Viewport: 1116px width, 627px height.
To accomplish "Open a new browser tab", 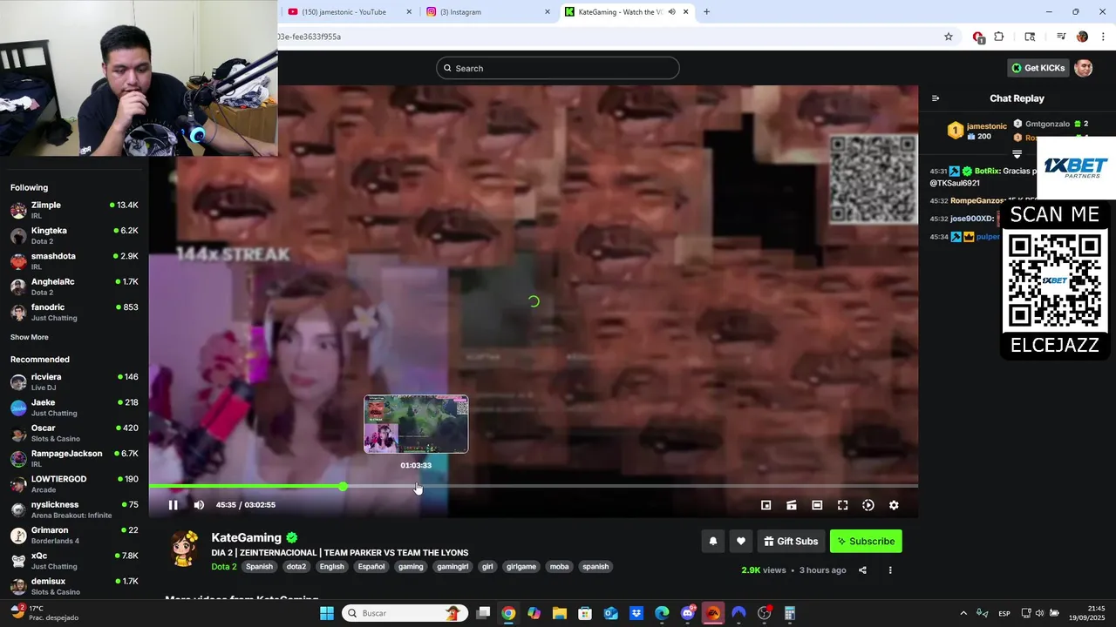I will [706, 12].
